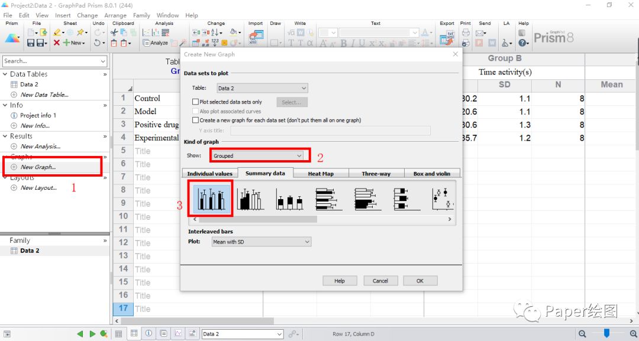The width and height of the screenshot is (639, 341).
Task: Click the send email envelope icon
Action: [480, 33]
